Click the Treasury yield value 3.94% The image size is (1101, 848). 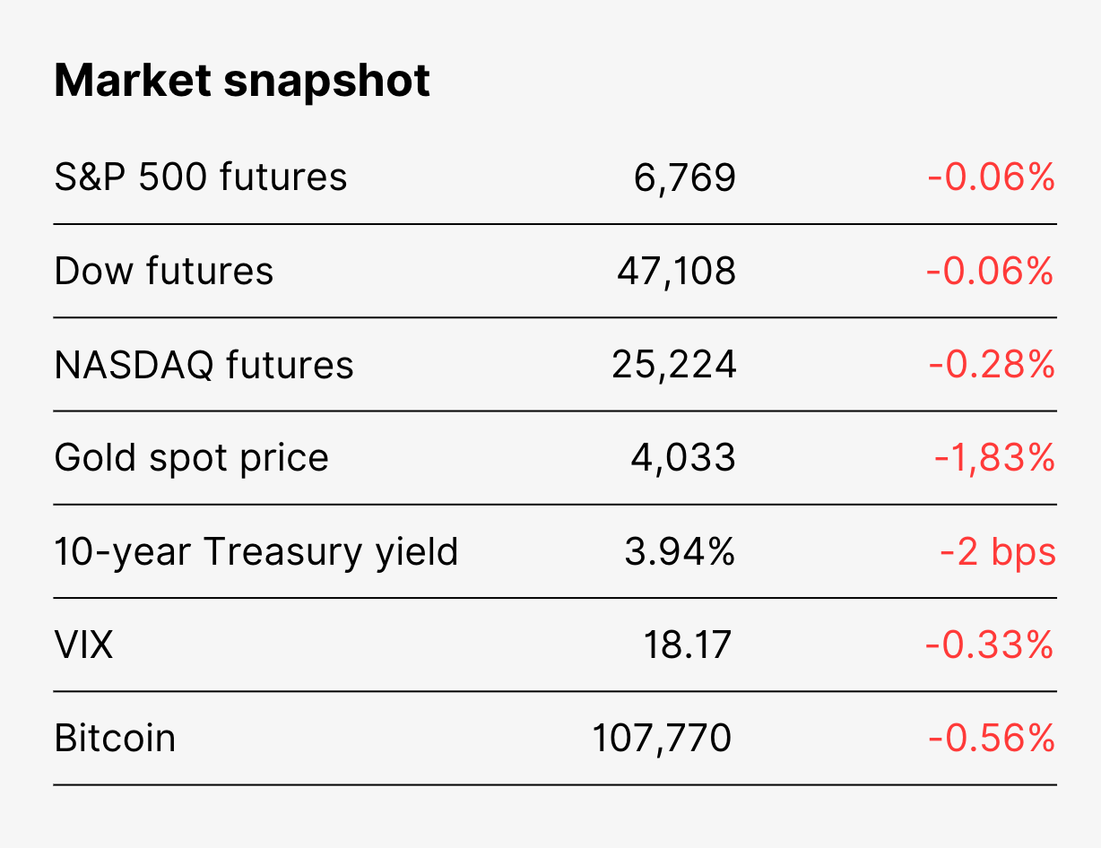click(x=681, y=551)
